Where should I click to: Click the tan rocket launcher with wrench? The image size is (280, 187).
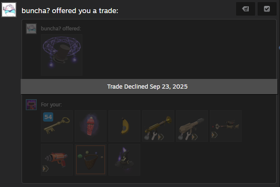tap(192, 126)
